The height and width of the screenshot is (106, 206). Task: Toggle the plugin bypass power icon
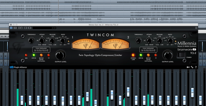tap(11, 28)
